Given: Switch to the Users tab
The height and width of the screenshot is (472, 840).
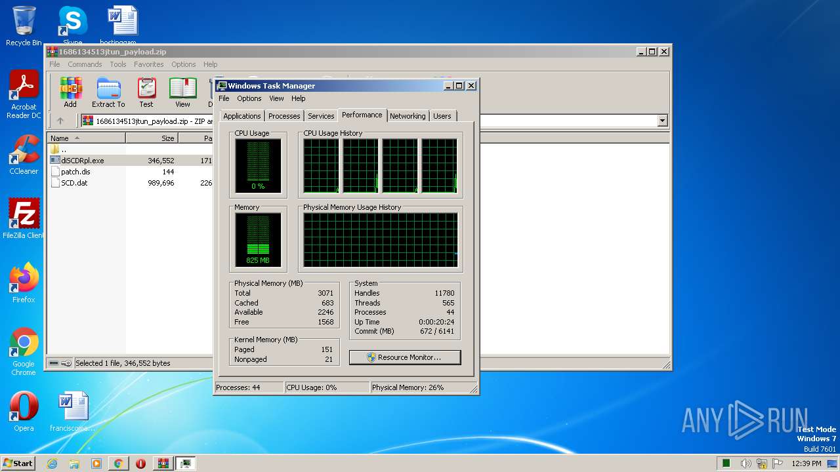Looking at the screenshot, I should pos(442,116).
